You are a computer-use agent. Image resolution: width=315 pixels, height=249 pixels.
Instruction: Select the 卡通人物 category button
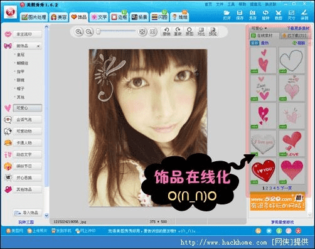pos(28,143)
